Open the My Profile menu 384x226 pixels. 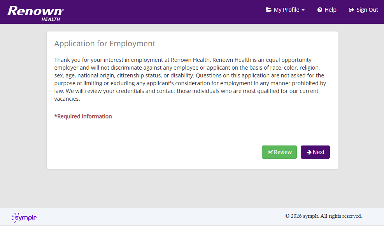click(x=286, y=10)
